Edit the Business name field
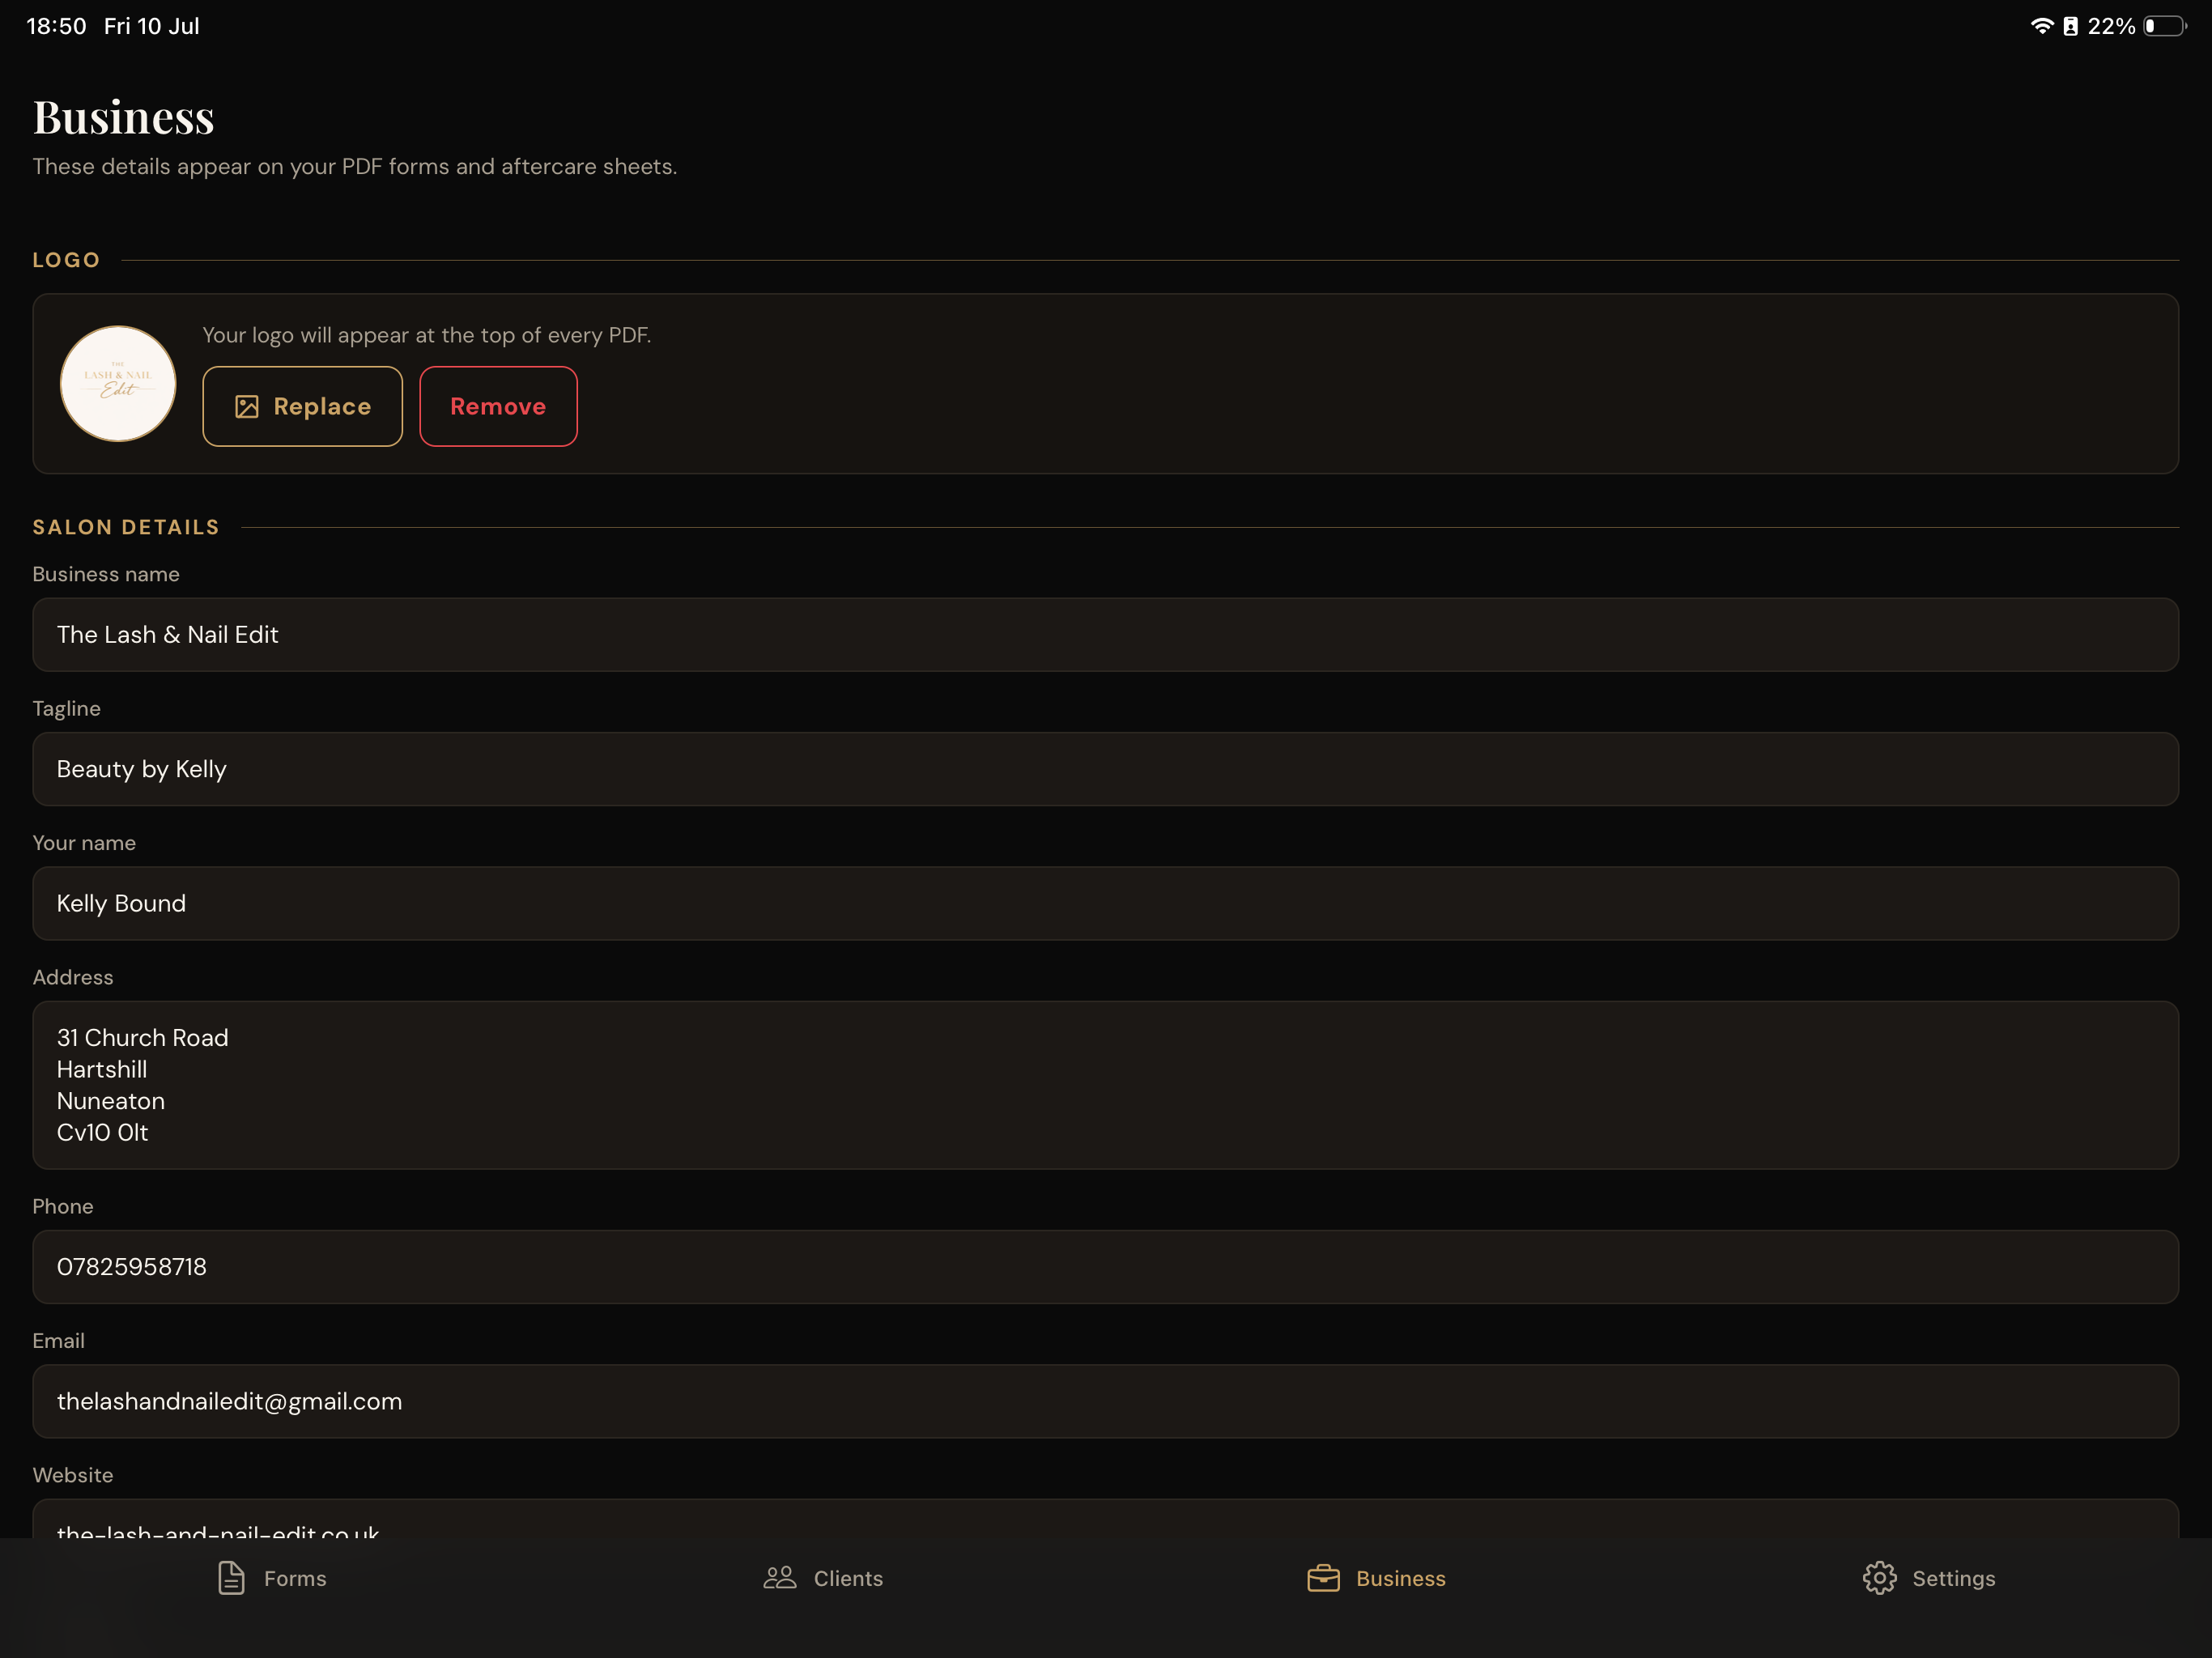The image size is (2212, 1658). coord(1105,635)
